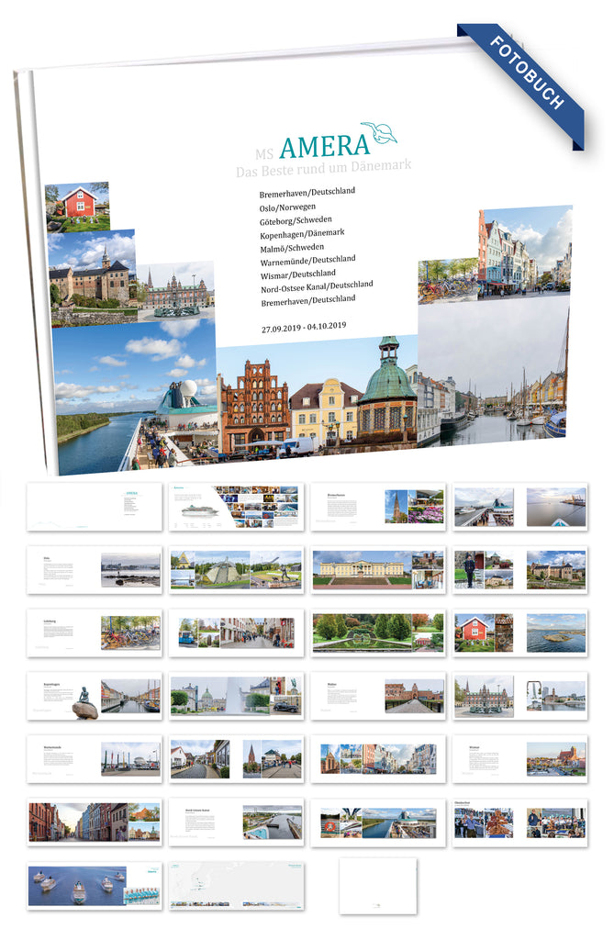The image size is (614, 940).
Task: Open the Bremerhaven intro page with church tower
Action: coord(378,507)
